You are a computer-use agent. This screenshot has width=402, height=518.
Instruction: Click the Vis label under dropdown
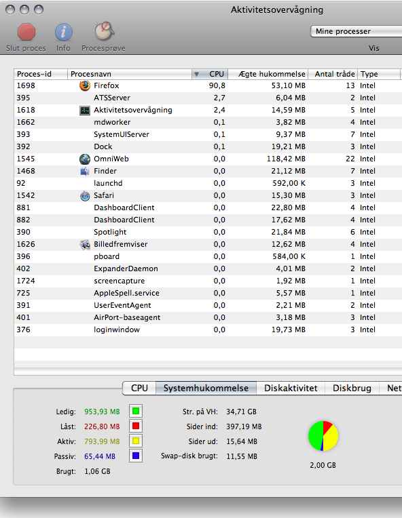pyautogui.click(x=374, y=48)
